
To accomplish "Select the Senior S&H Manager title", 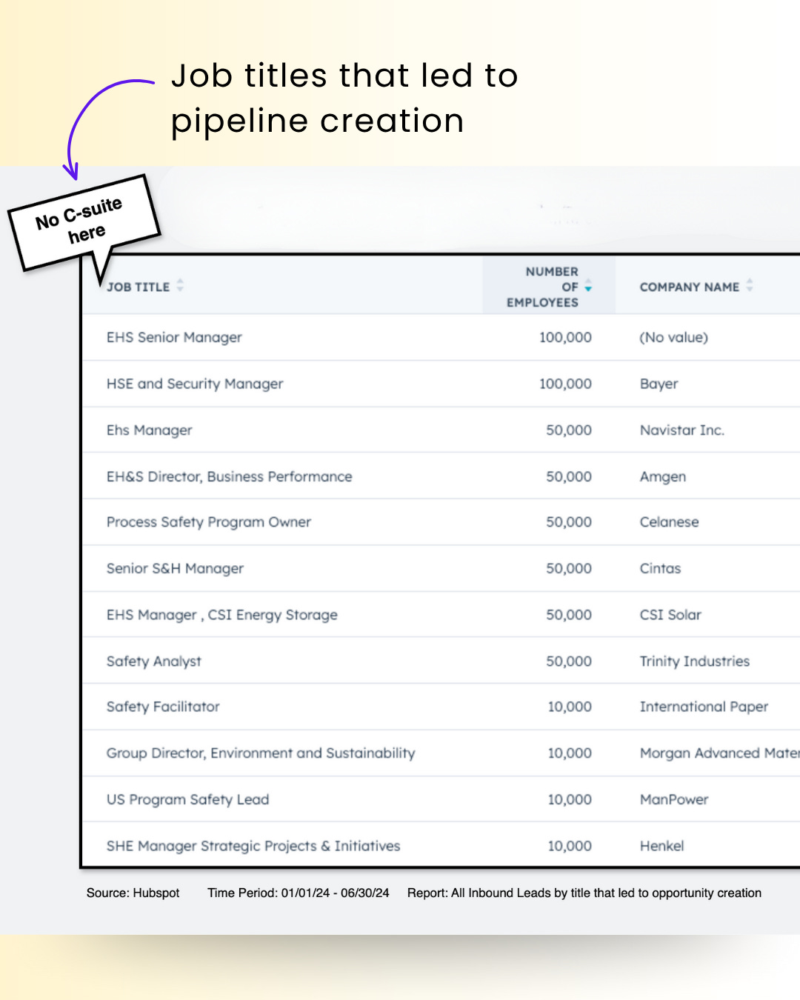I will pos(175,569).
